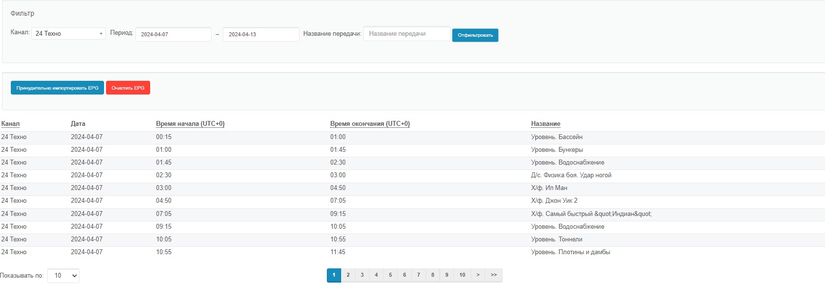825x286 pixels.
Task: Sort table by Название column header
Action: click(546, 124)
